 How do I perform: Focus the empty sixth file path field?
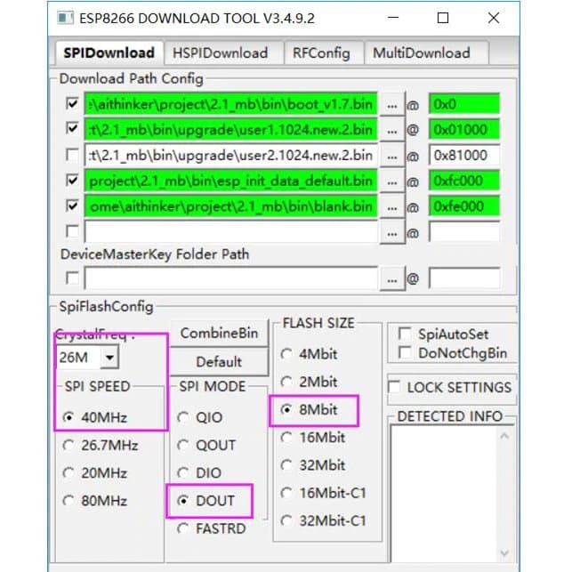(x=230, y=231)
